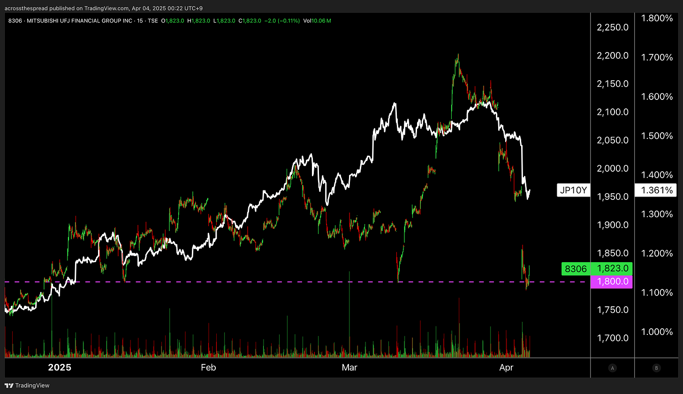The width and height of the screenshot is (683, 394).
Task: Click the 1.100% yield axis label
Action: tap(657, 292)
